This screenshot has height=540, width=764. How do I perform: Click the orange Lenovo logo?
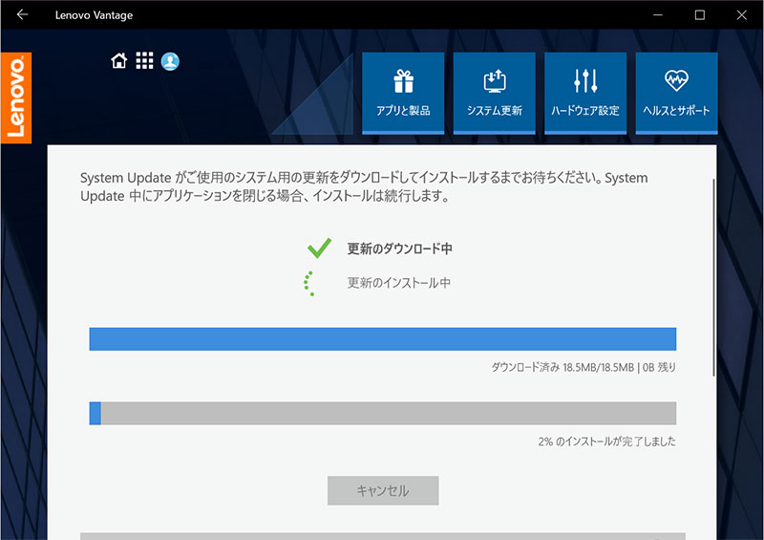coord(16,97)
